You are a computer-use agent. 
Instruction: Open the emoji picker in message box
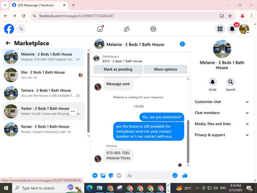pos(175,176)
